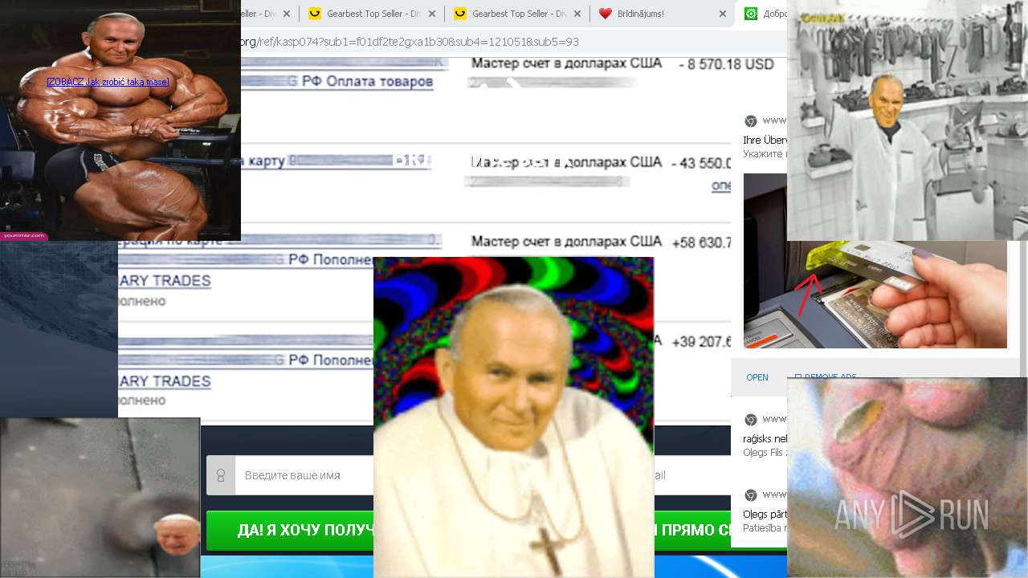Click the email input field ending in 'ail'

[692, 475]
